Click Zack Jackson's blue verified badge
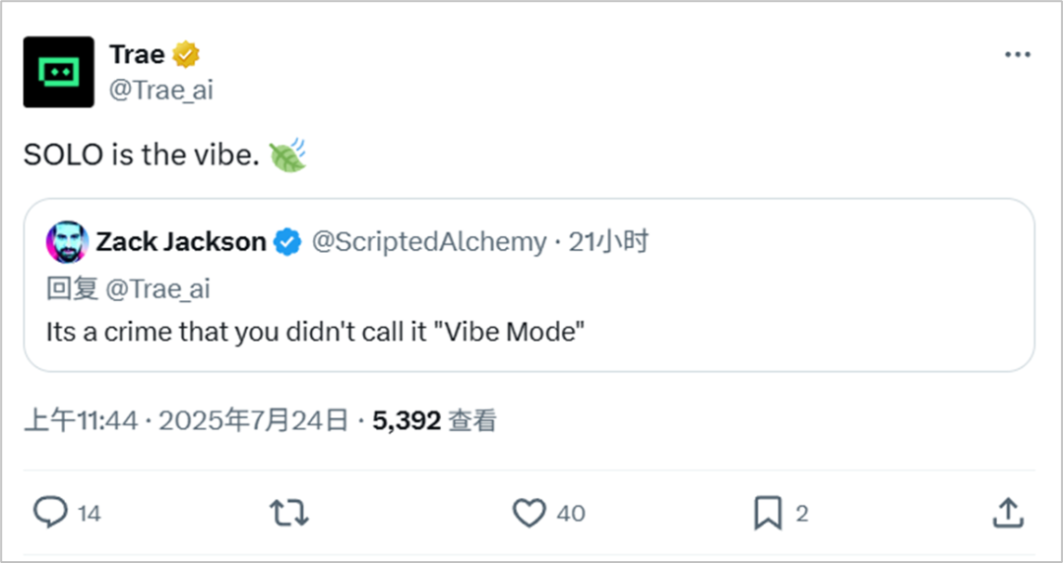Image resolution: width=1063 pixels, height=563 pixels. [x=286, y=242]
